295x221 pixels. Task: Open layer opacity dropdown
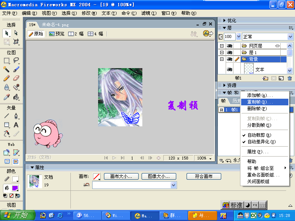click(x=239, y=36)
